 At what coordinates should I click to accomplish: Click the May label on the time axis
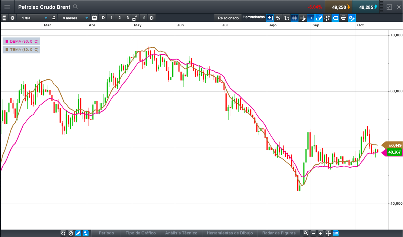(x=138, y=25)
